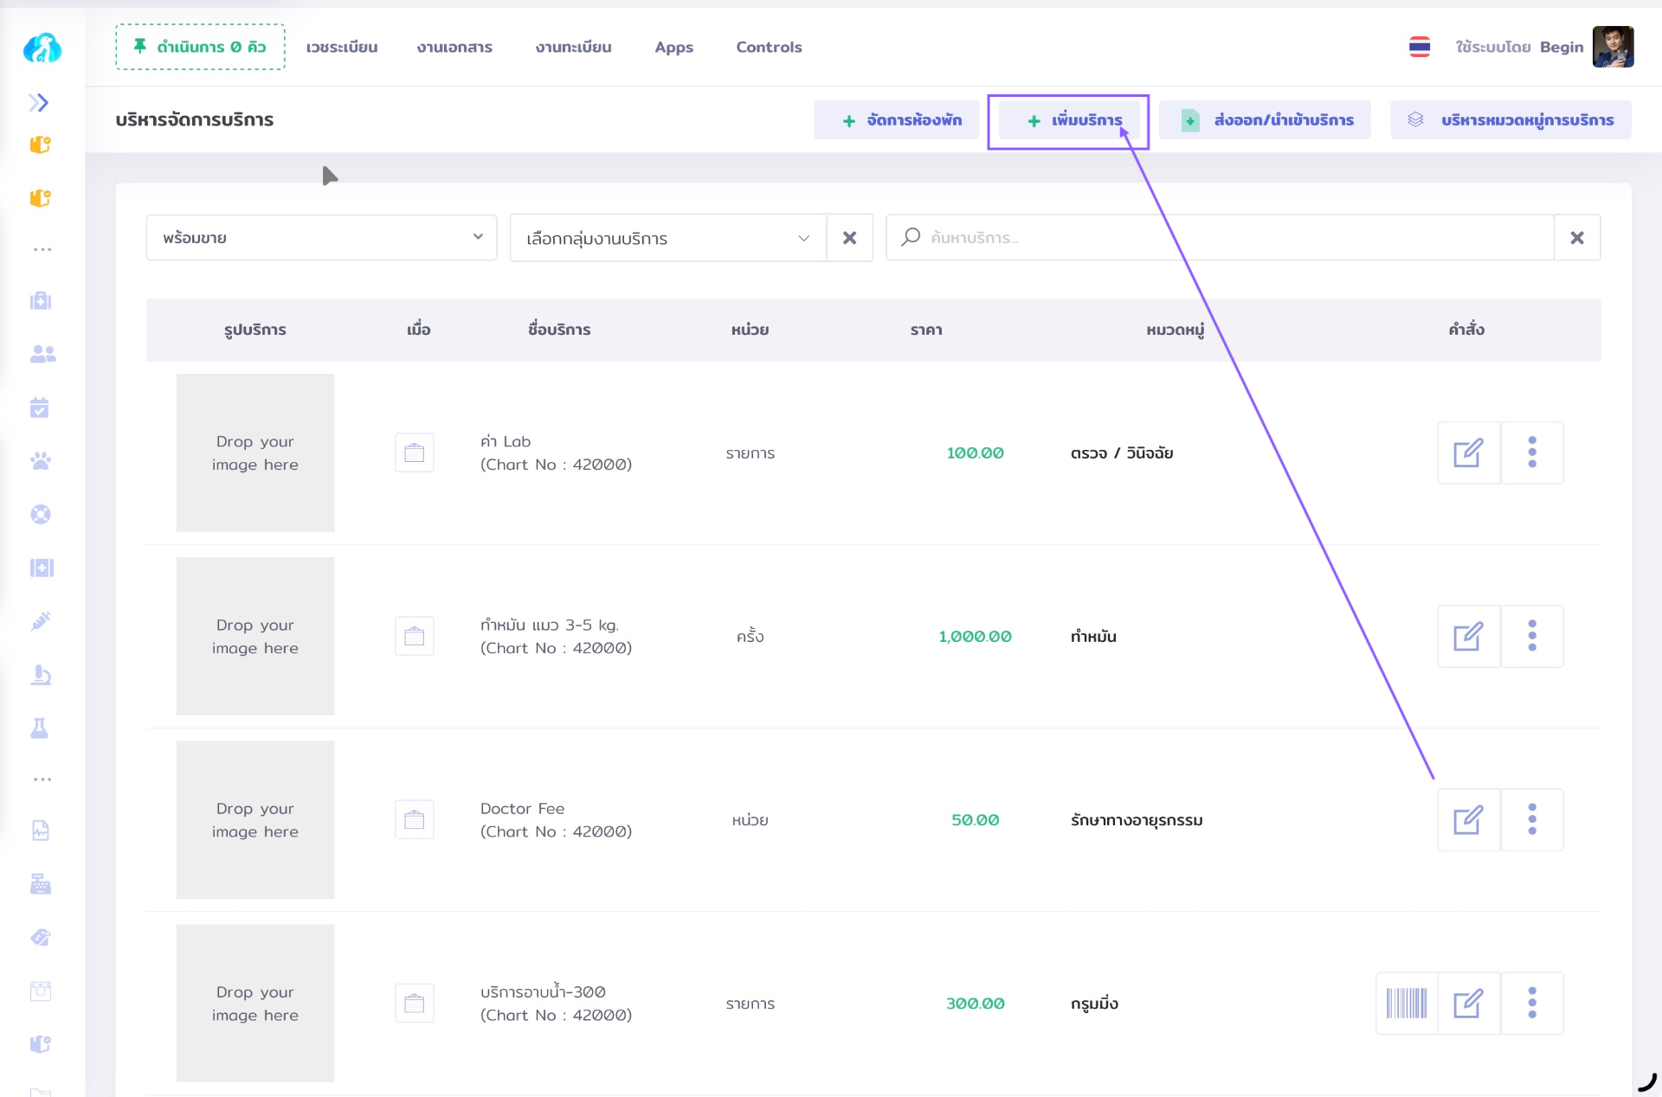Click calendar box icon for ทำหมัน แมว row

414,636
